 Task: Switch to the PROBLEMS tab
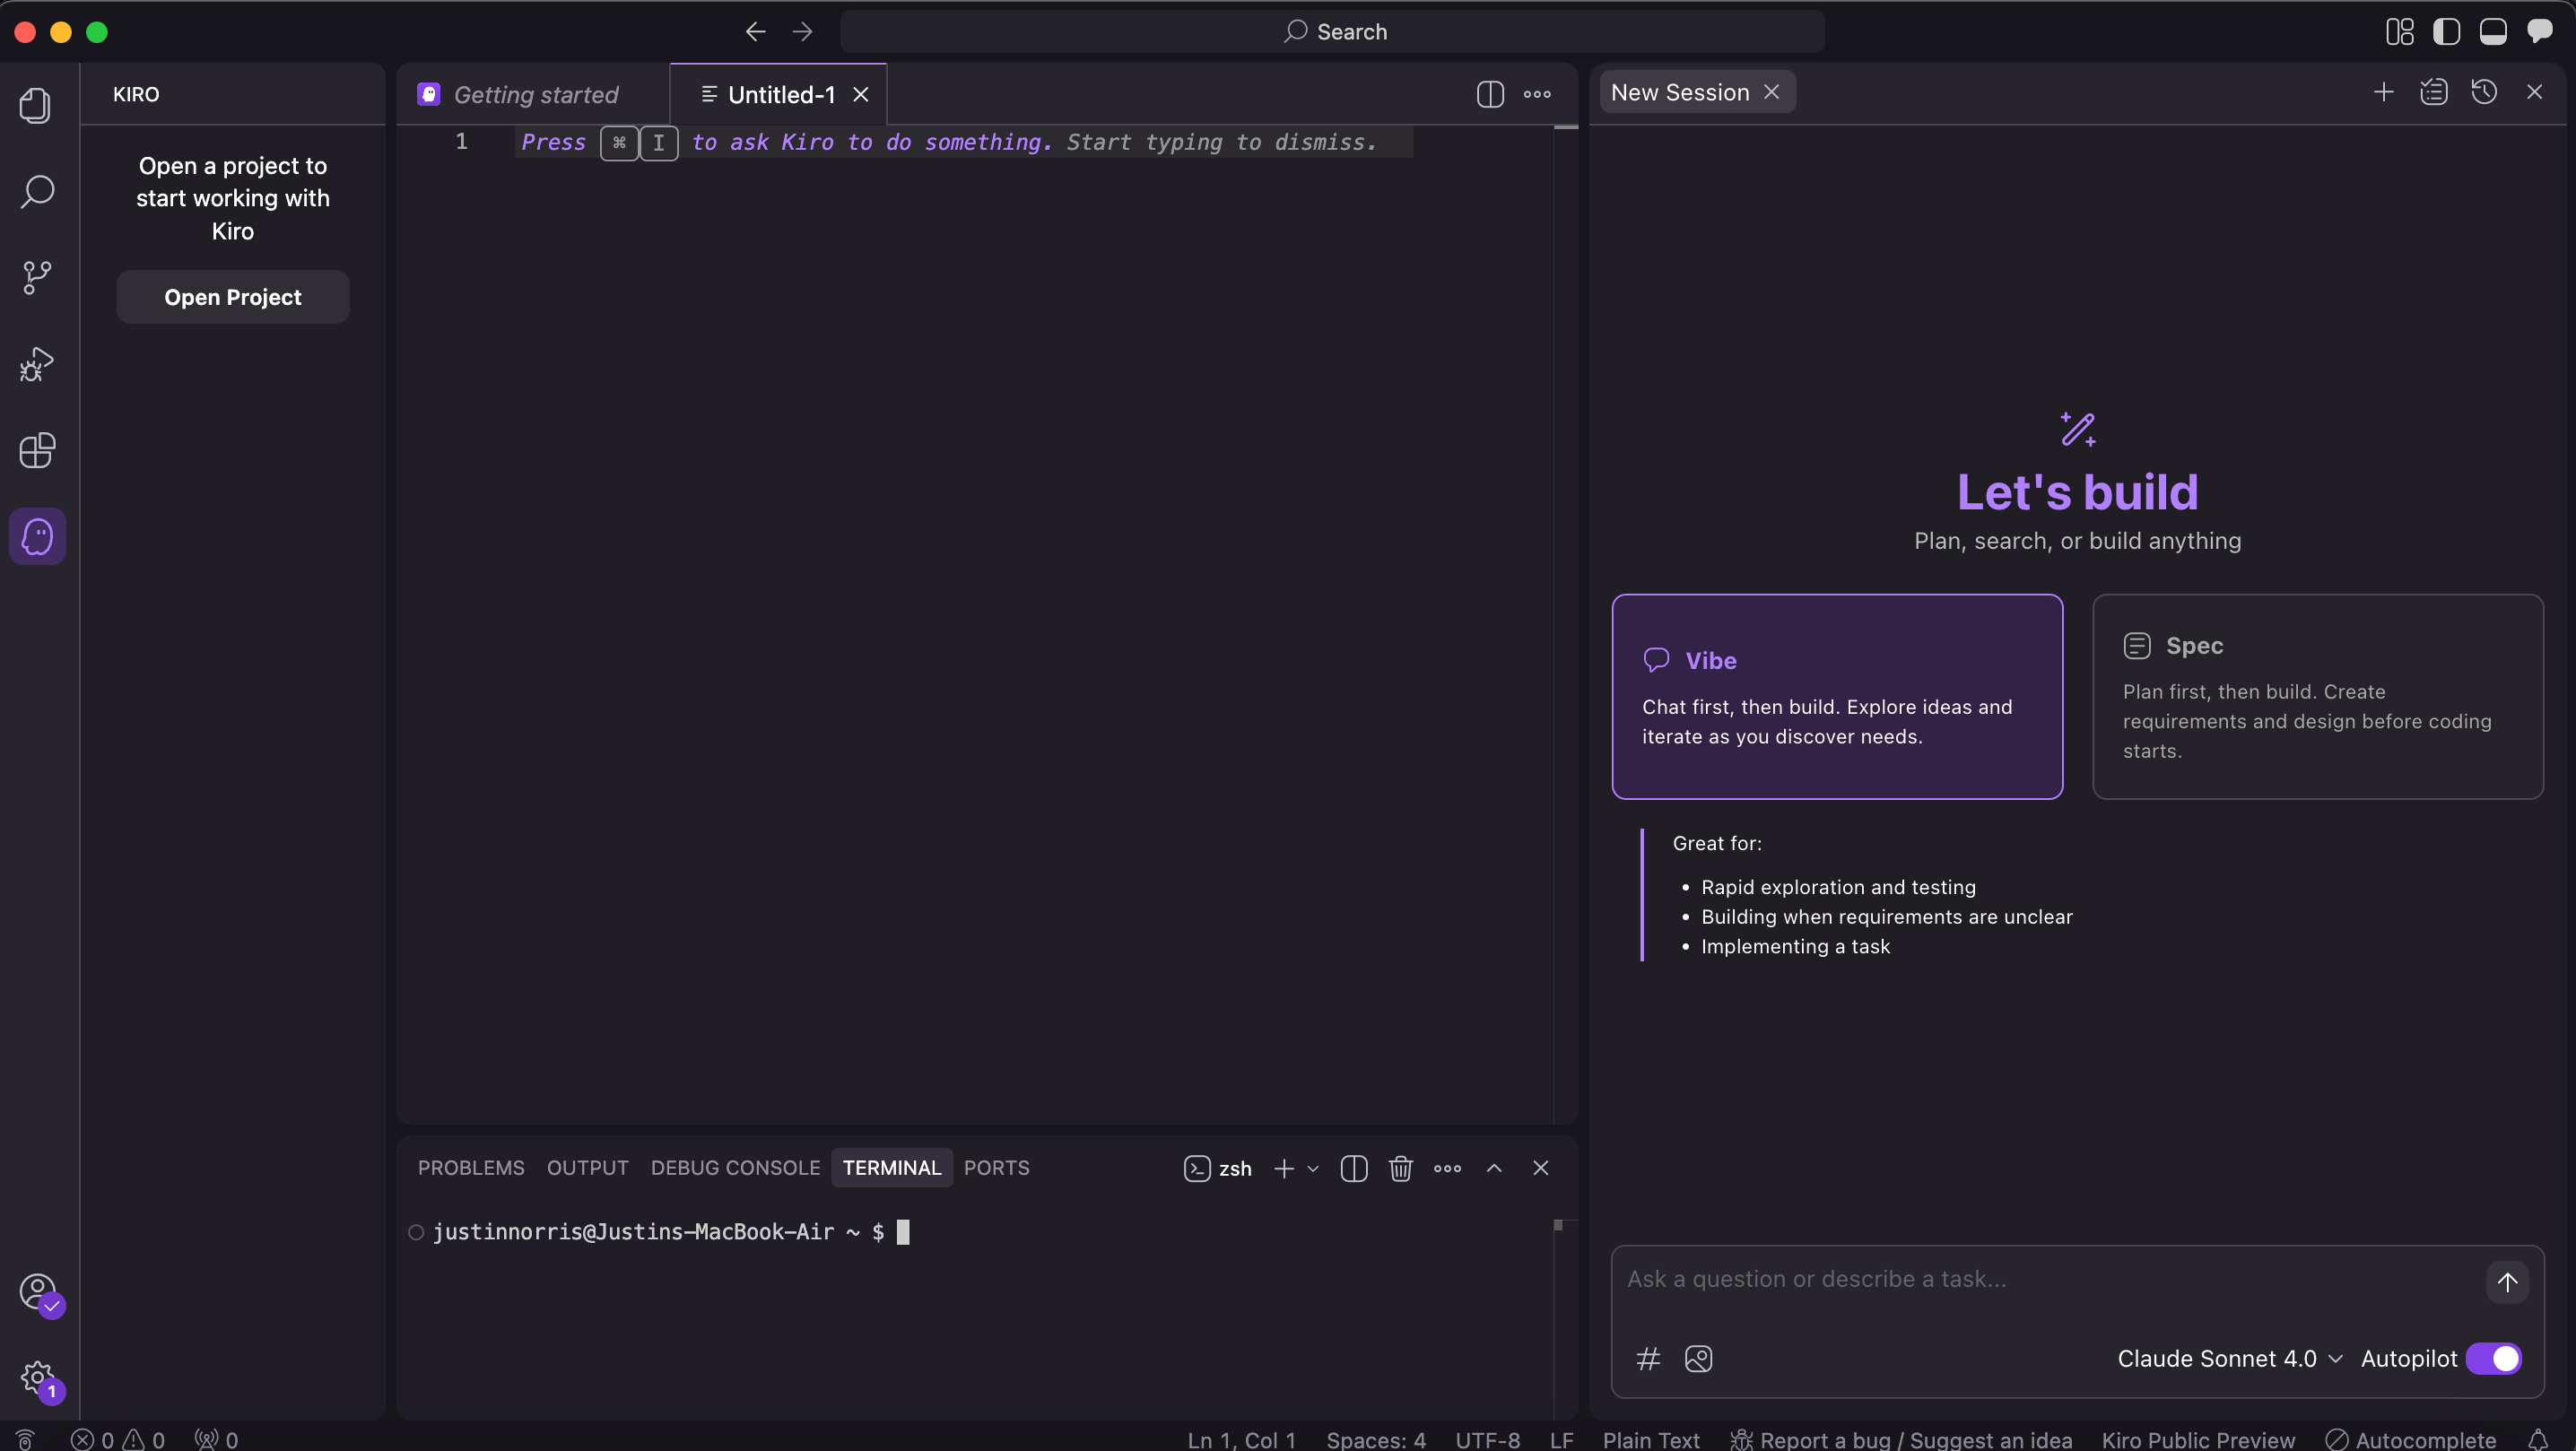pyautogui.click(x=471, y=1168)
